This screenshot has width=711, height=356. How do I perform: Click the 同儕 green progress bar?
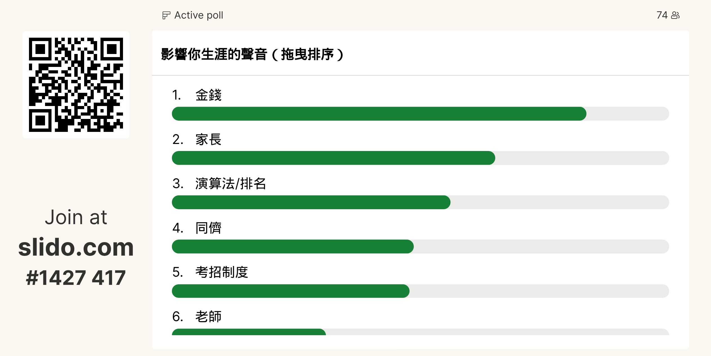(293, 247)
